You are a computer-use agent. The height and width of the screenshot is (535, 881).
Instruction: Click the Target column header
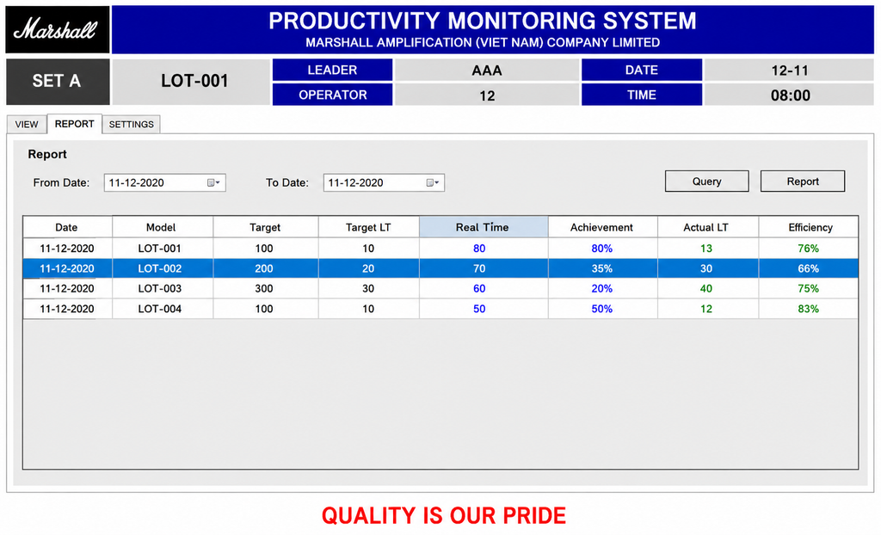coord(265,227)
